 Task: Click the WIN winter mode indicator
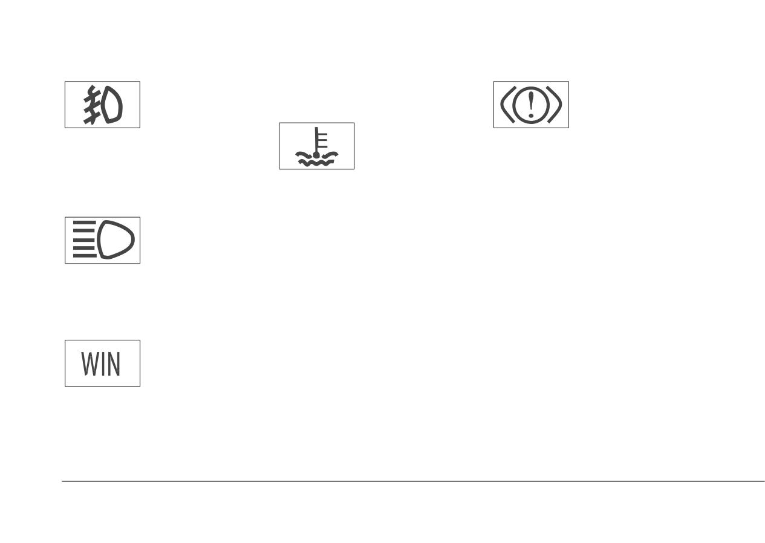coord(102,363)
